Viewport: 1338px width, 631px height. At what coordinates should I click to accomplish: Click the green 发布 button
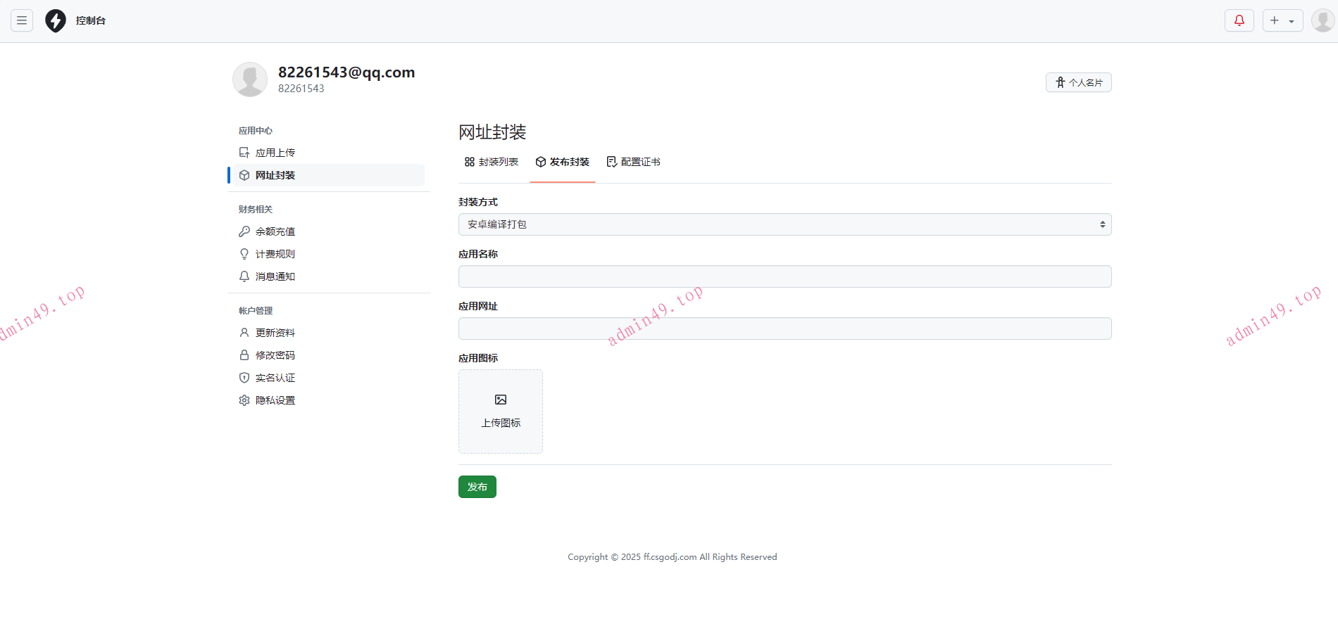point(477,487)
